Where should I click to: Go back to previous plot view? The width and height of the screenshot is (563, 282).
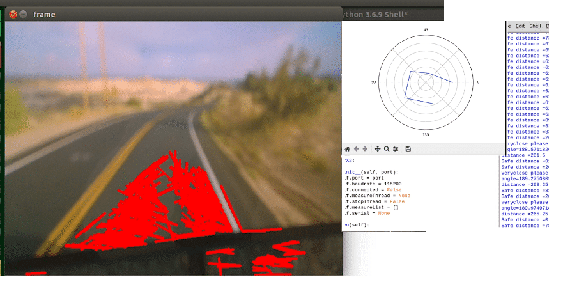pos(357,148)
